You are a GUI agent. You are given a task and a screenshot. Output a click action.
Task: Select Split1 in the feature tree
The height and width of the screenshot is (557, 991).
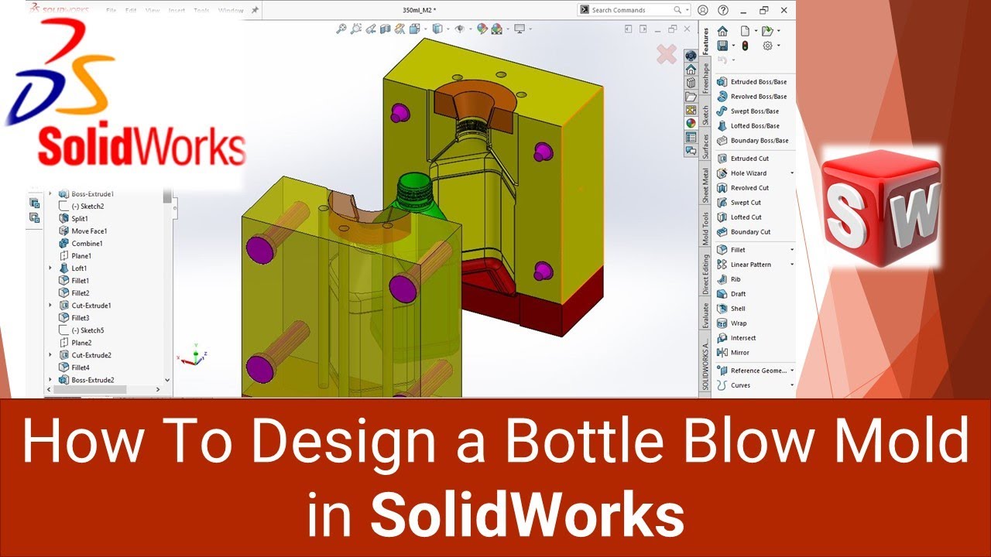click(74, 219)
